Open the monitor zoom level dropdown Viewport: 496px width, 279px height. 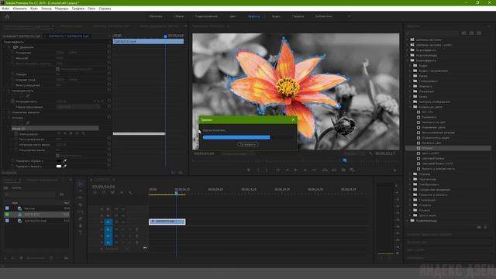tap(238, 153)
